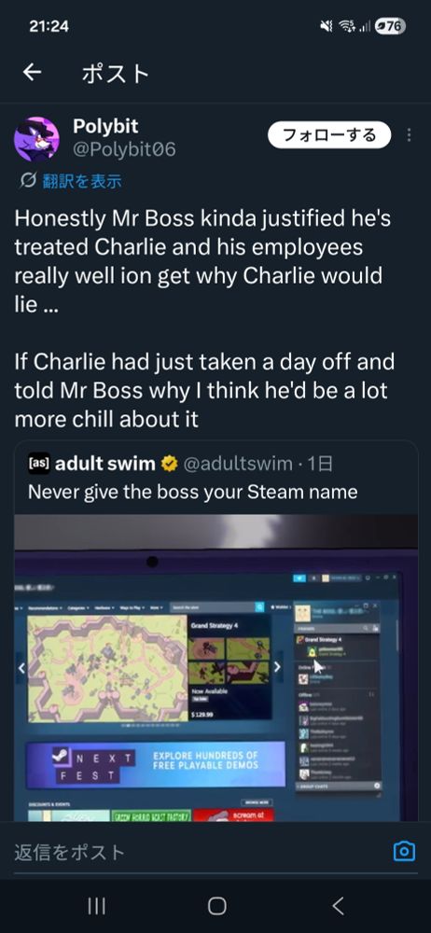Tap the フォローする follow button
Viewport: 431px width, 933px height.
(x=329, y=135)
